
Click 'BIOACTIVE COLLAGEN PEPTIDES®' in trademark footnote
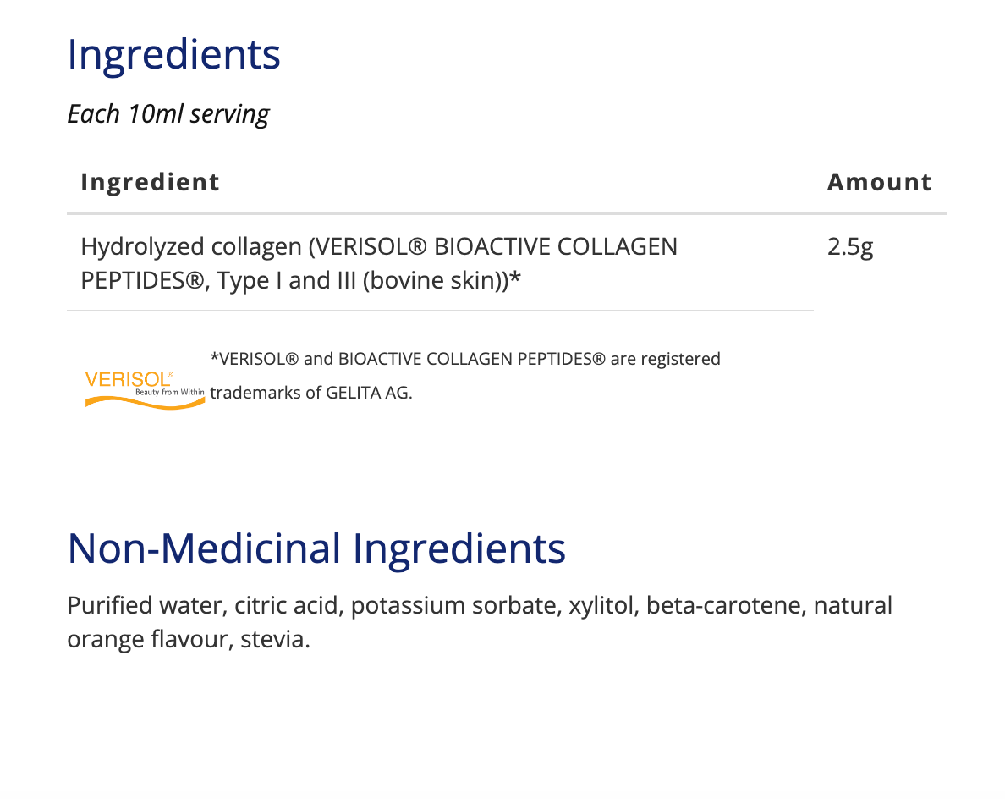point(472,359)
